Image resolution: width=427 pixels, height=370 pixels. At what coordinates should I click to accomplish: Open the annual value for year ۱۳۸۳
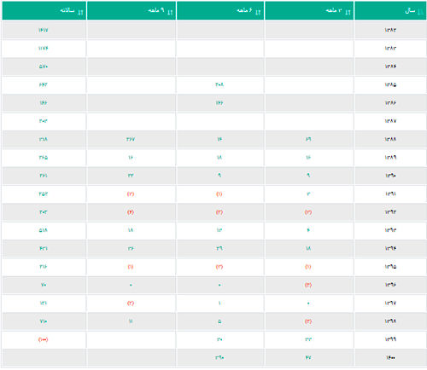point(44,49)
